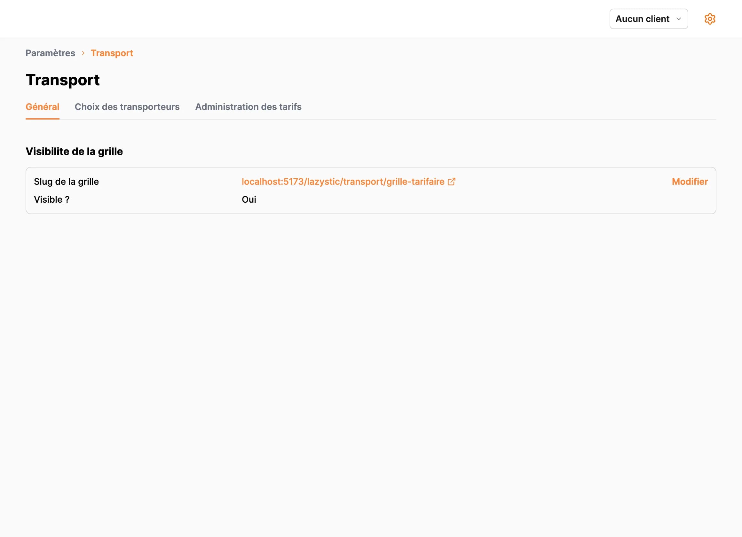Open the Choix des transporteurs tab

(127, 107)
